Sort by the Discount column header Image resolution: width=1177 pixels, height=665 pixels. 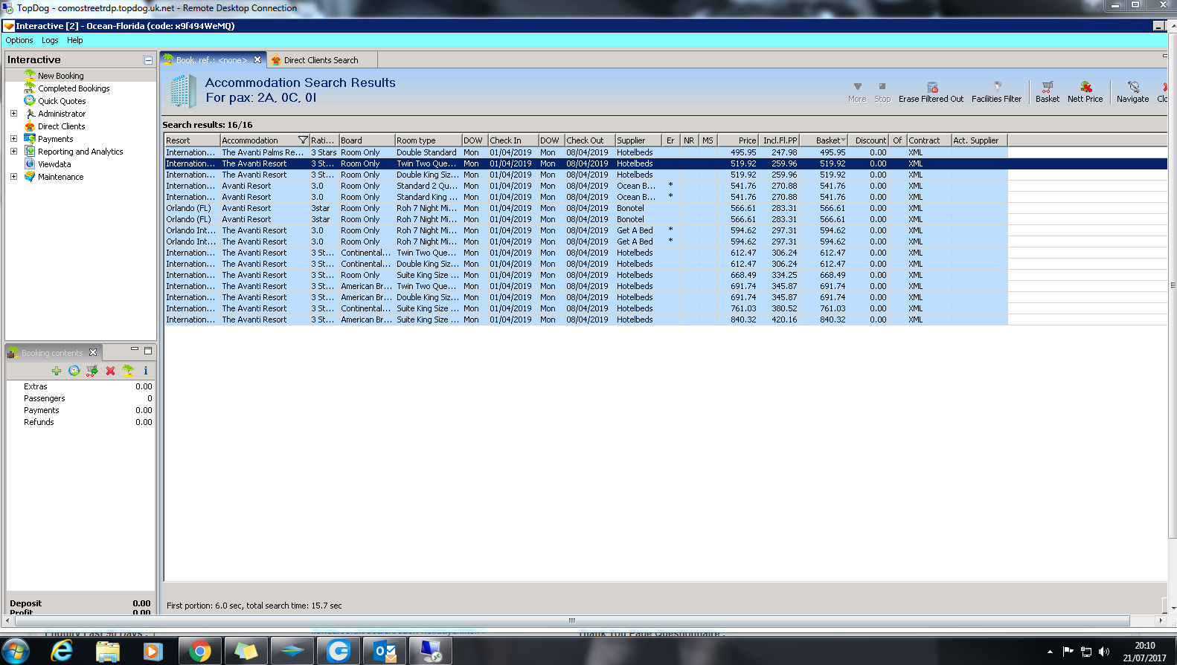pyautogui.click(x=869, y=140)
